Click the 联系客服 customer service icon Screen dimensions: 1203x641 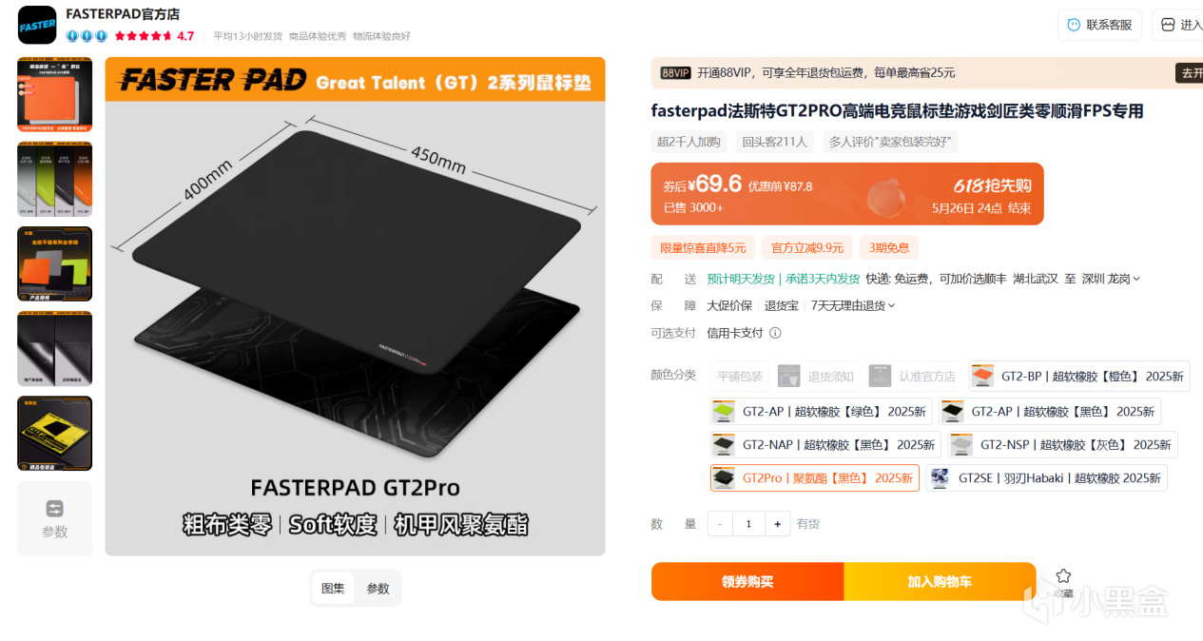[1074, 25]
